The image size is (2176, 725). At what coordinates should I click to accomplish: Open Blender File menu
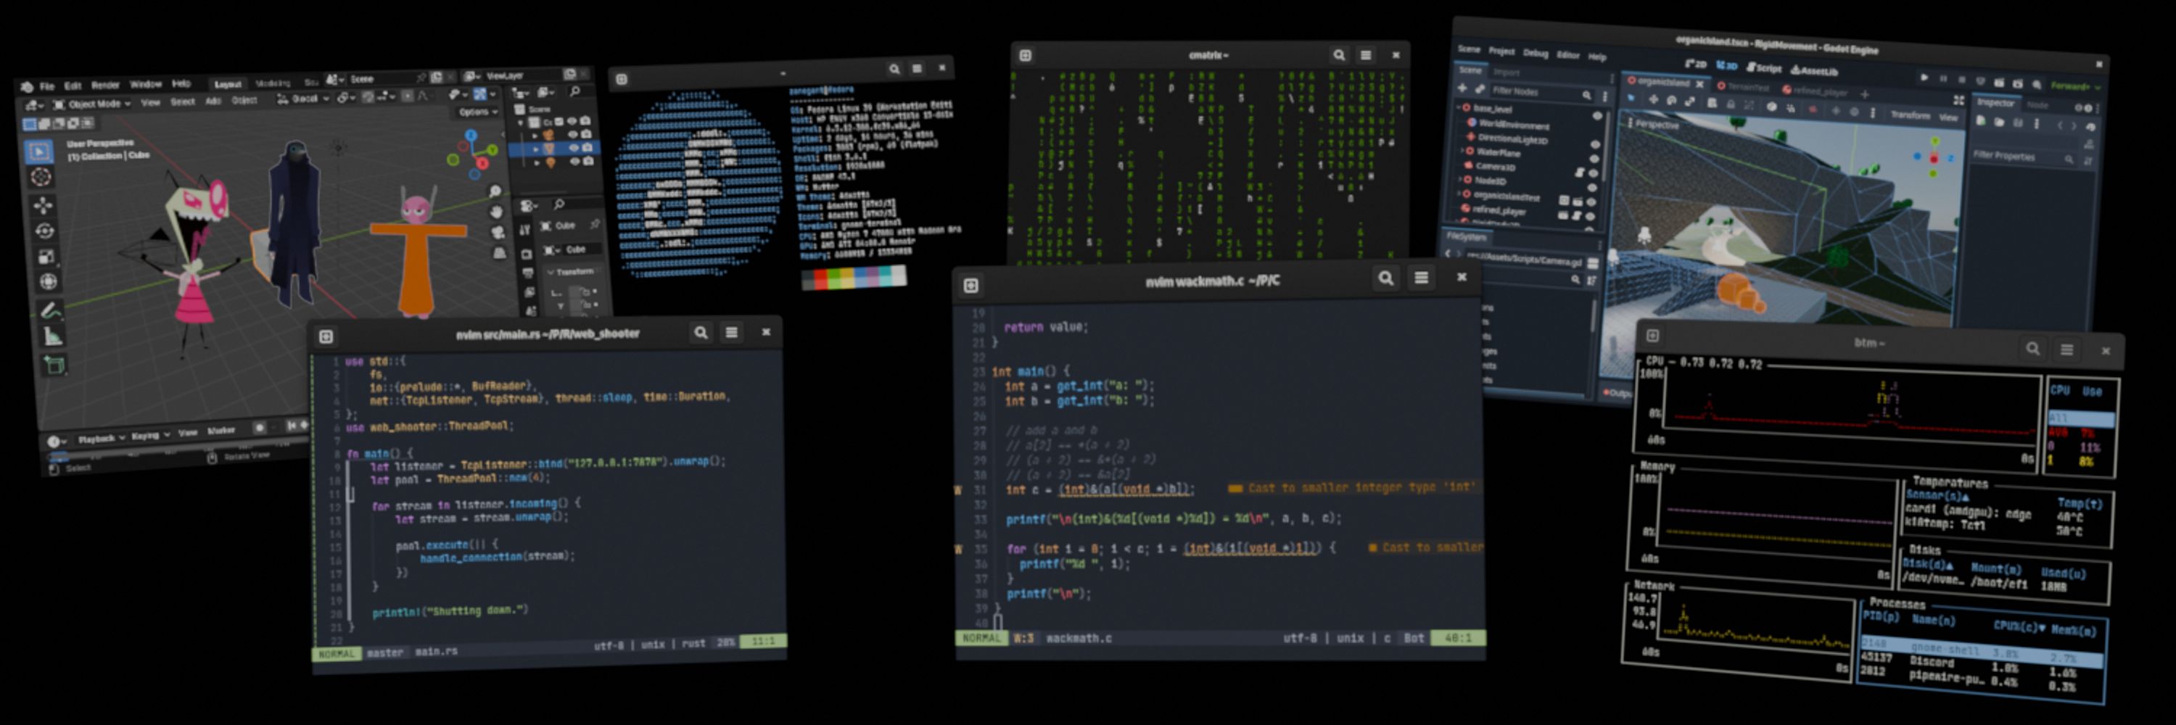click(46, 87)
